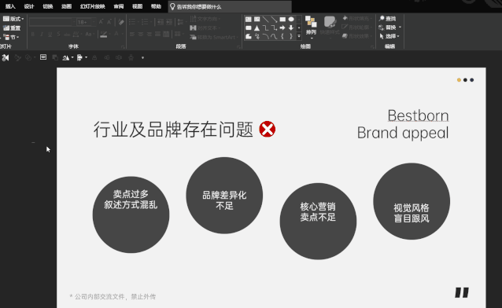Select the oval shape in shapes gallery

(291, 19)
